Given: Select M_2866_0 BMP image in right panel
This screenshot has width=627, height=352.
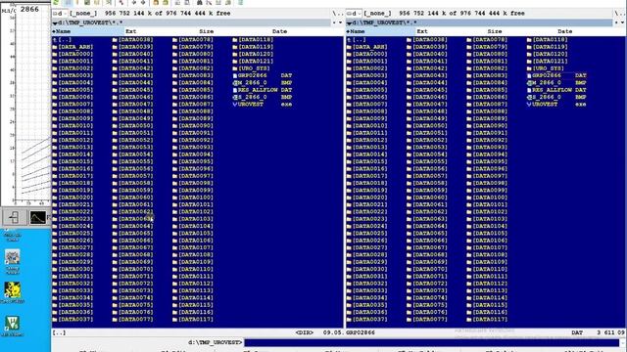Looking at the screenshot, I should [556, 82].
